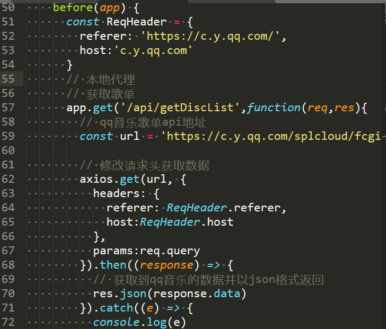Screen dimensions: 386x329
Task: Click the 'catch' method call on line 71
Action: [117, 308]
